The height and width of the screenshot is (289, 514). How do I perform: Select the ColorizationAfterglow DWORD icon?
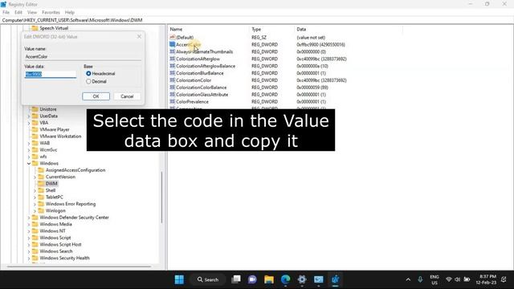tap(173, 59)
